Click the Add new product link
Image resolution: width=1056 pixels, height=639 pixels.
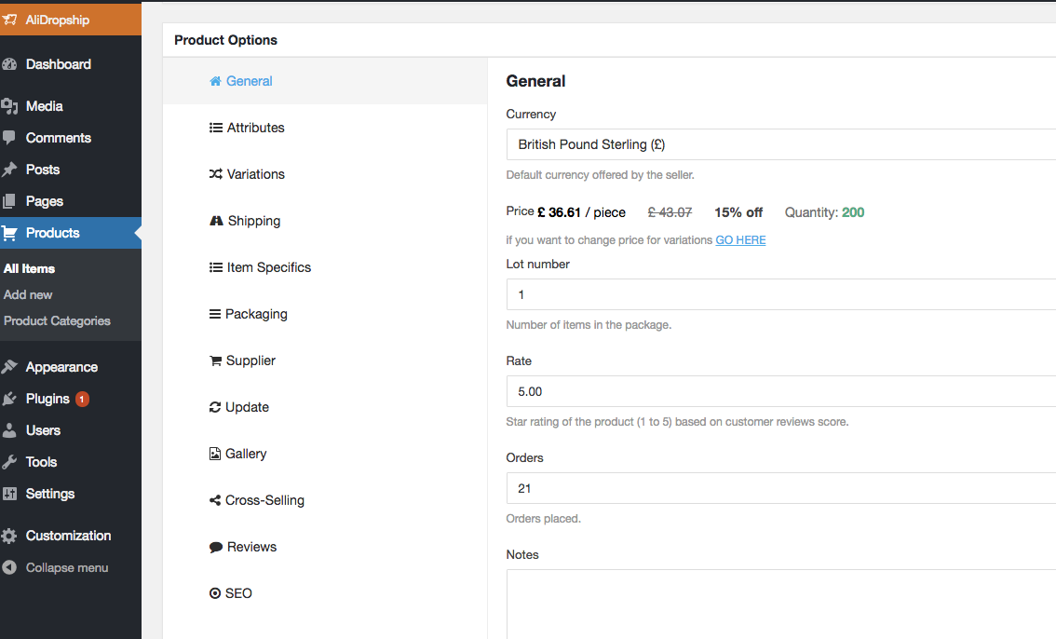point(28,294)
